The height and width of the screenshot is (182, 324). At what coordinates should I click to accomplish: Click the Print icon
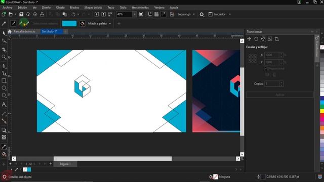[42, 14]
